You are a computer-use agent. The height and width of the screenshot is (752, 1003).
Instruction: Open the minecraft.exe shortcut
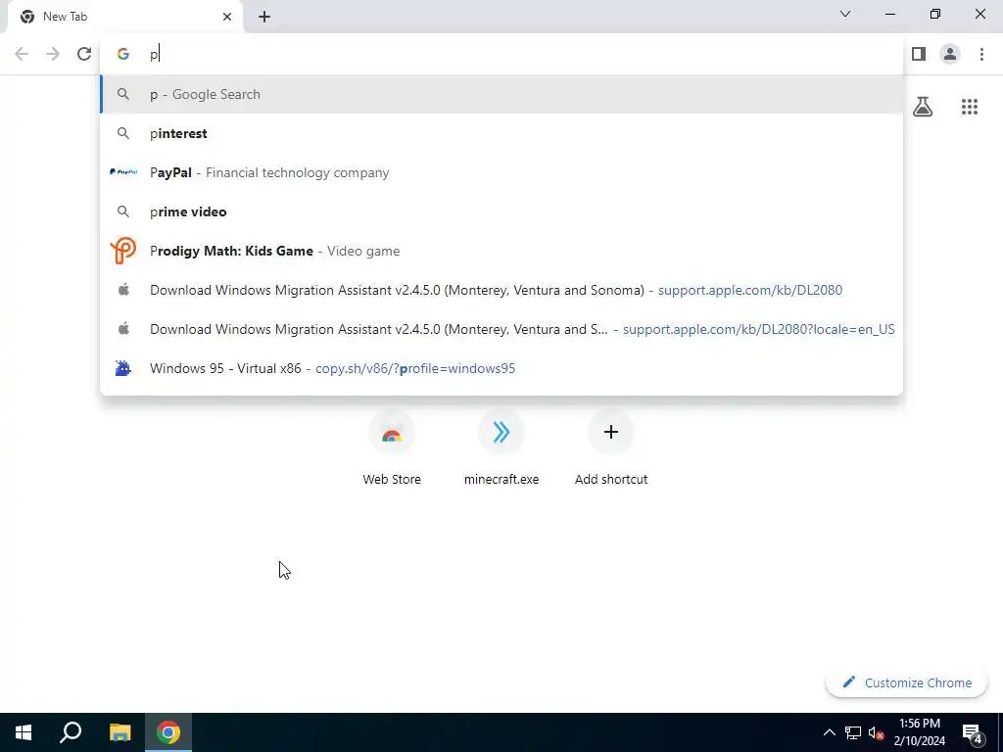coord(501,448)
